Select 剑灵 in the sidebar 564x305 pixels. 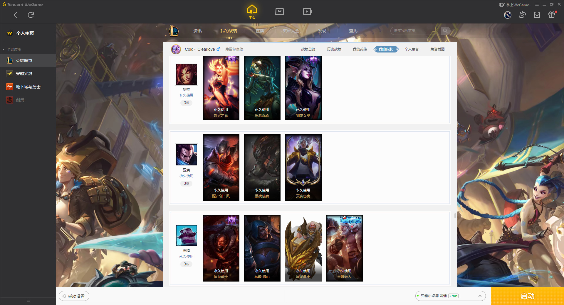(28, 100)
